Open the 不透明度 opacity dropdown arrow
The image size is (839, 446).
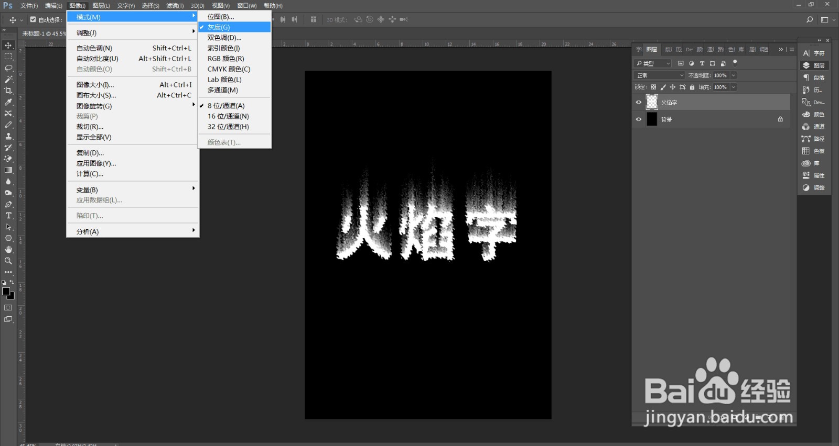click(x=734, y=75)
